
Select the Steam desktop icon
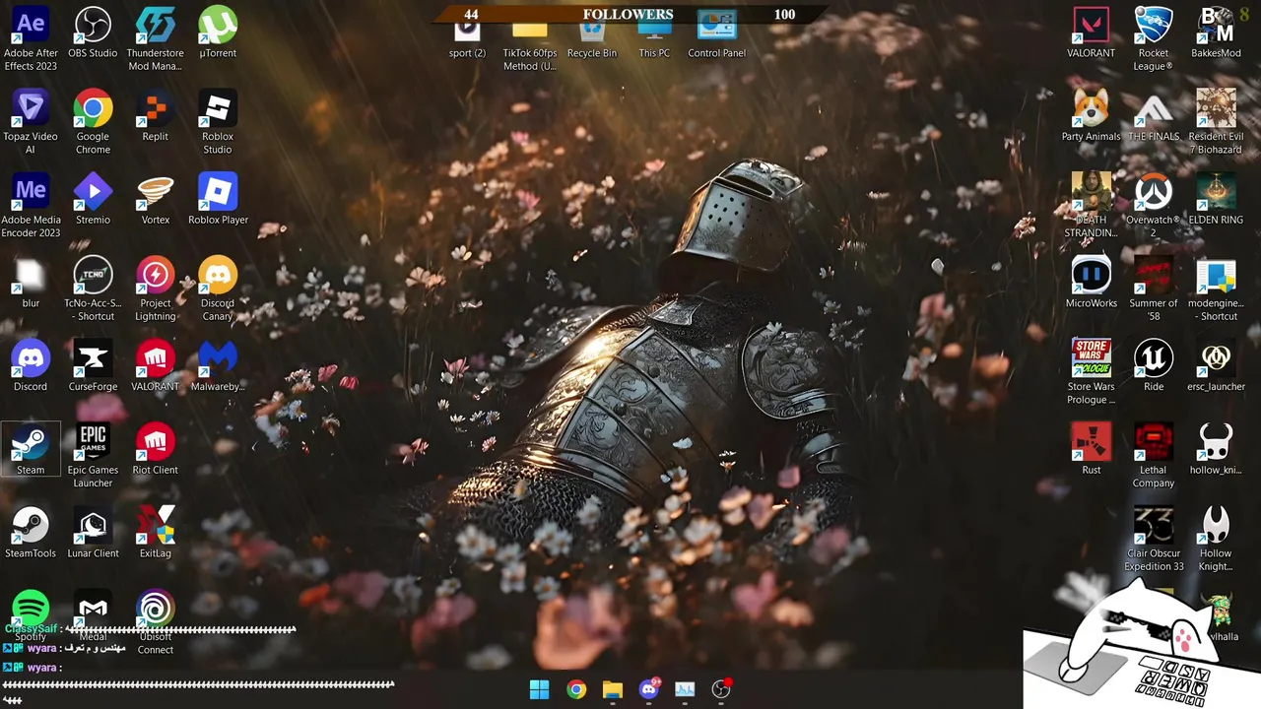(31, 449)
